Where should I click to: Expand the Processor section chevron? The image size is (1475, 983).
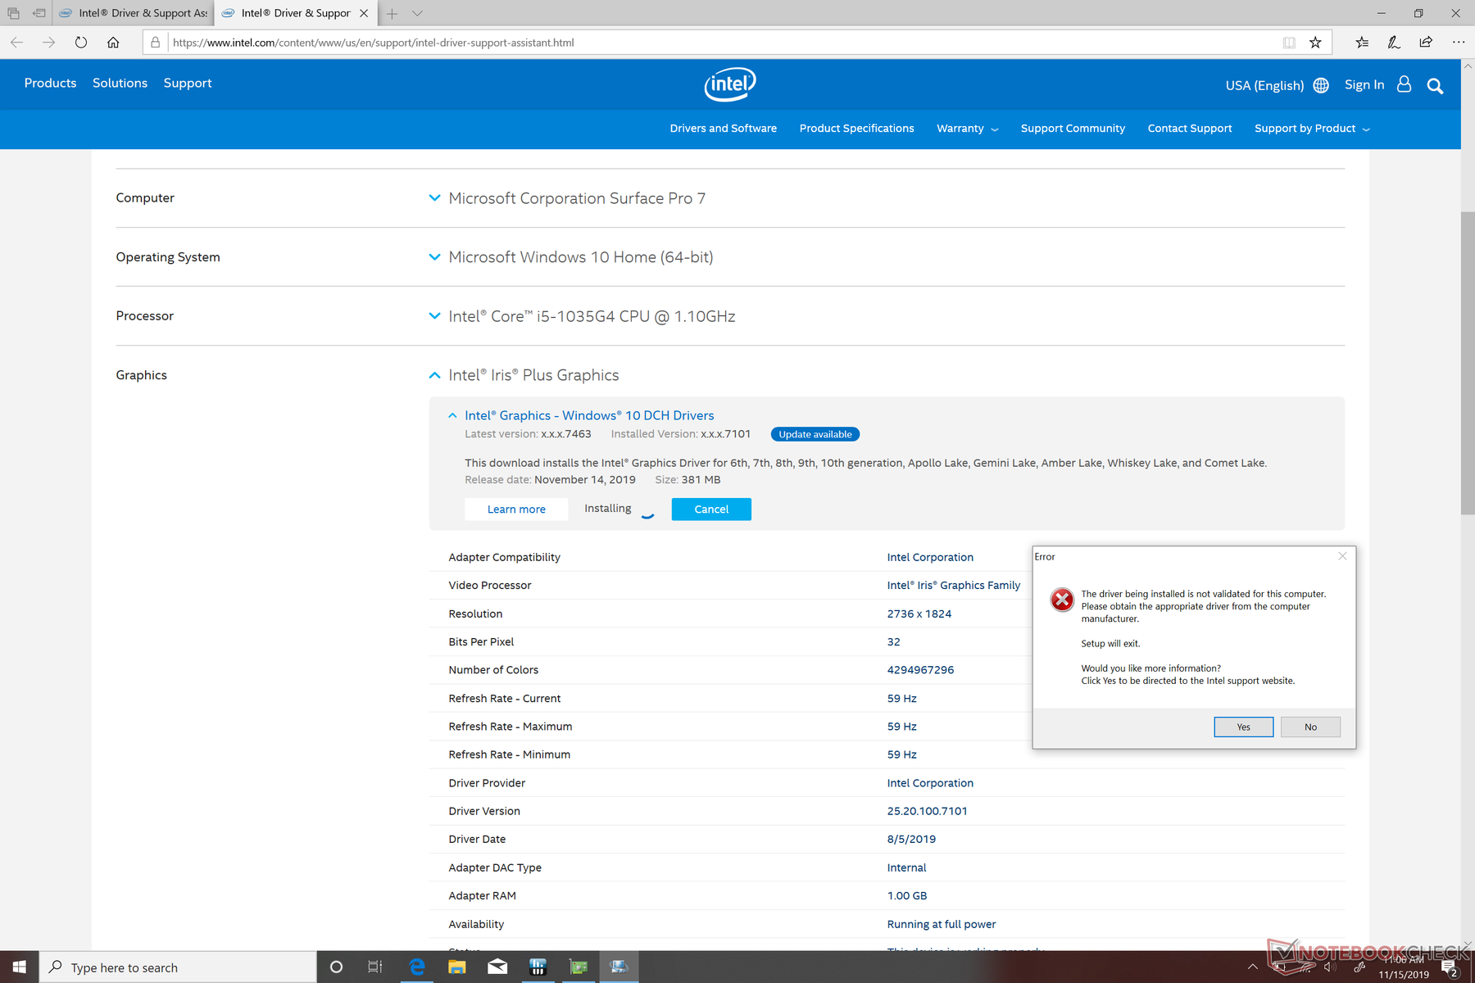tap(434, 316)
